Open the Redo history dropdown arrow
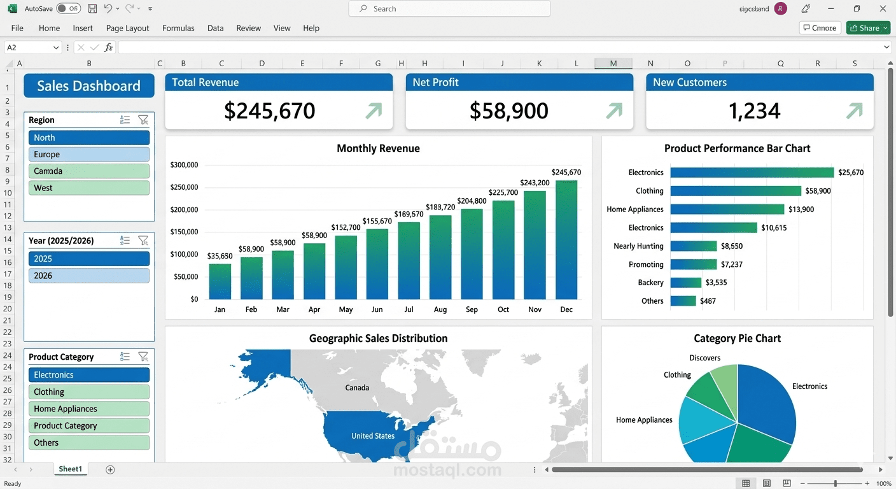This screenshot has width=896, height=489. (x=139, y=9)
